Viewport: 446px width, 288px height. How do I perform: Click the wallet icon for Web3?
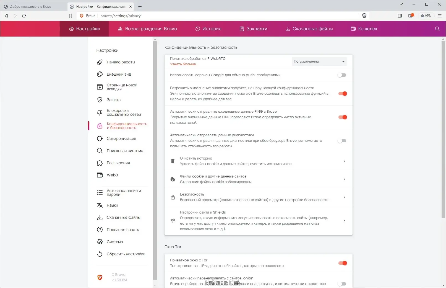(100, 175)
